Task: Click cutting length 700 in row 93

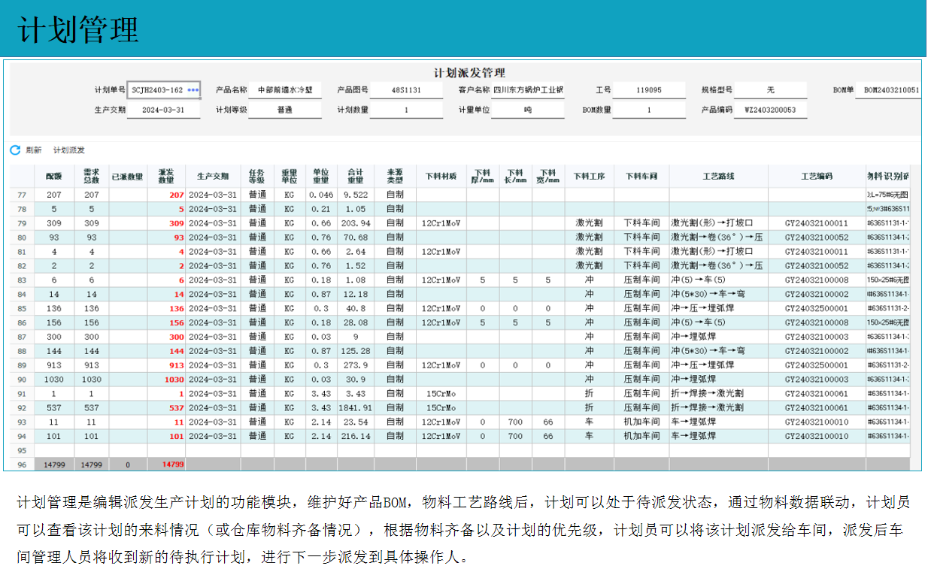Action: (515, 422)
